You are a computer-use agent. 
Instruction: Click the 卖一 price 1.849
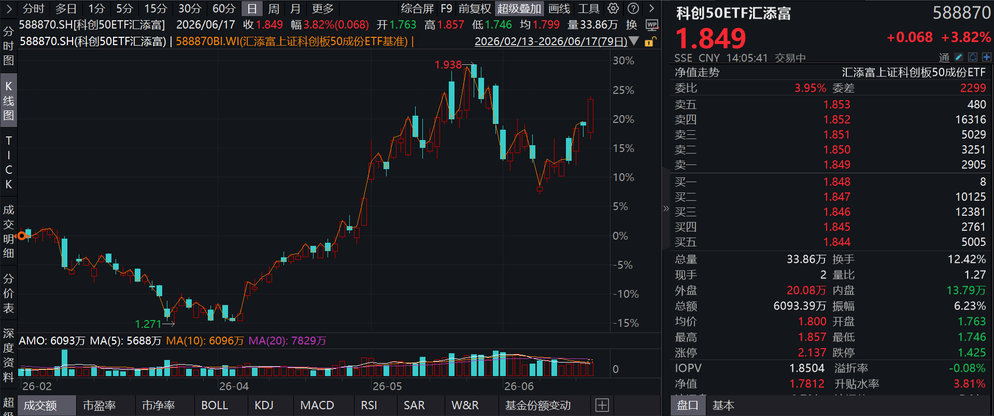pos(837,165)
